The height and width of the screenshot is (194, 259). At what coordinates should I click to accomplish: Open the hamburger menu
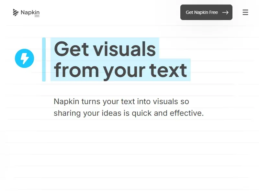245,12
